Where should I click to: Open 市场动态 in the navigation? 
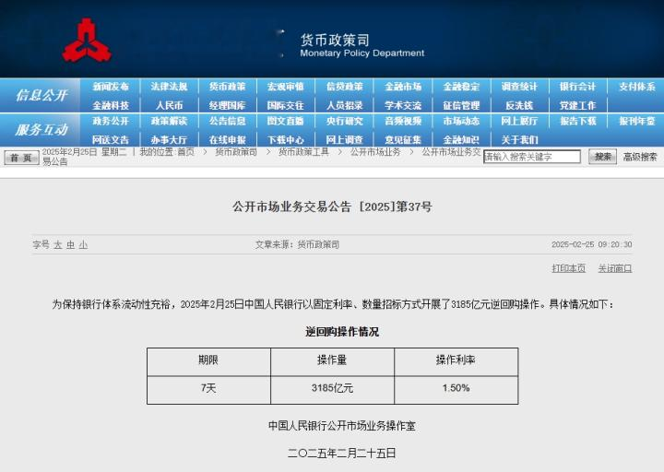coord(461,121)
